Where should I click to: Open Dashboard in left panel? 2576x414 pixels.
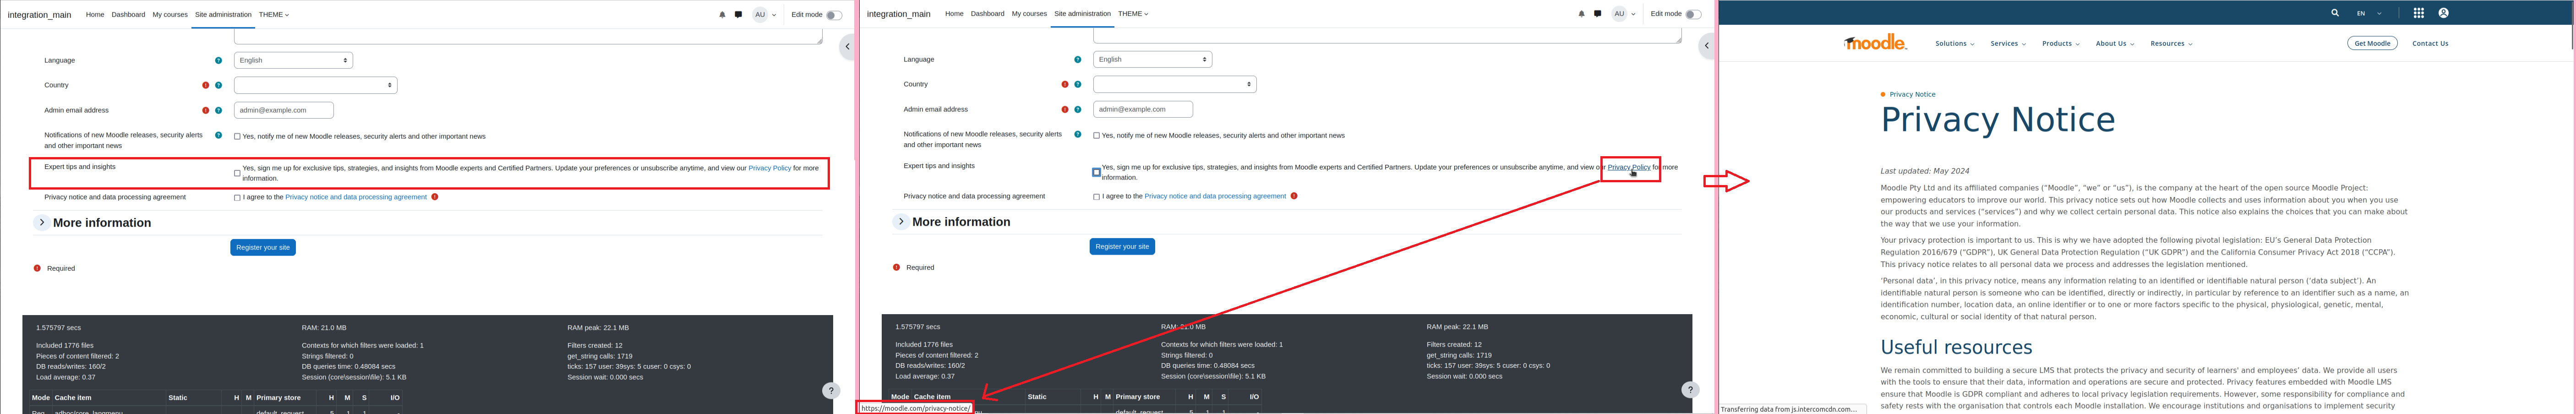pos(128,15)
